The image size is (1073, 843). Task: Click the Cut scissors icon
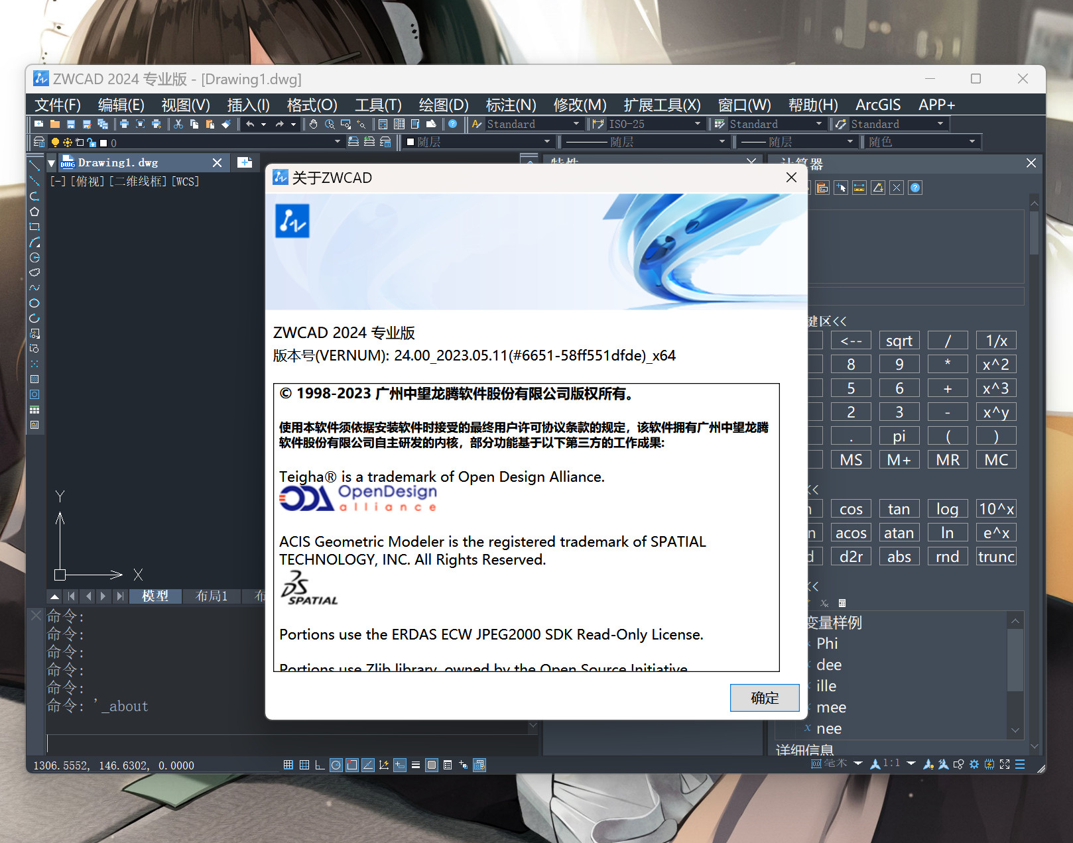[x=178, y=124]
